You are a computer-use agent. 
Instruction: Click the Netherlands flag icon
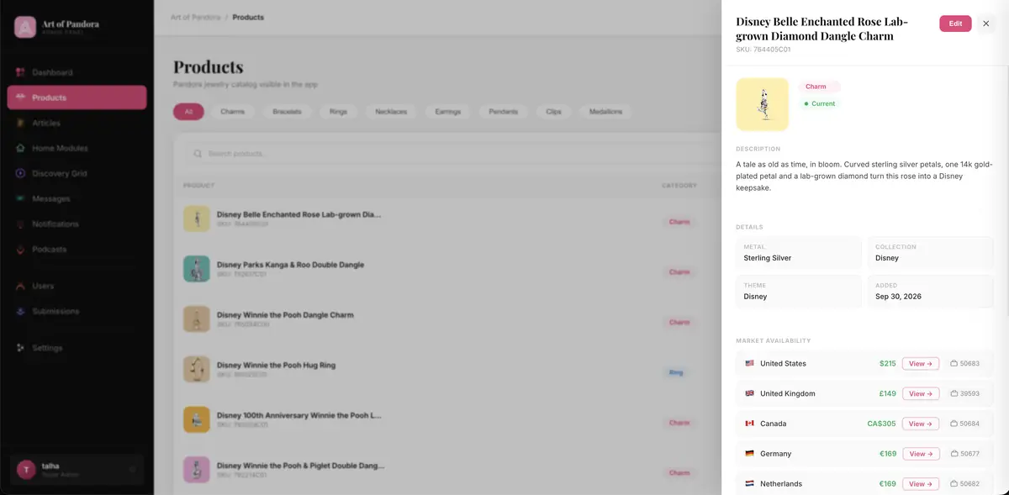click(x=749, y=484)
